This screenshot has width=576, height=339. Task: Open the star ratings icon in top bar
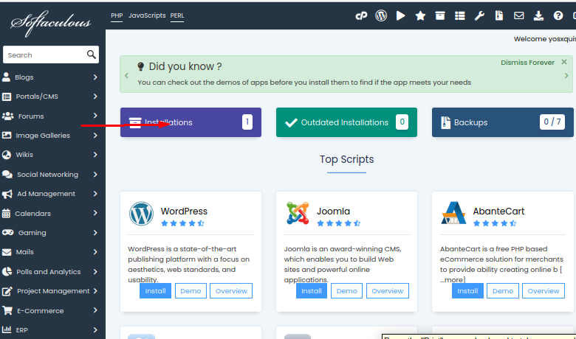(x=420, y=15)
